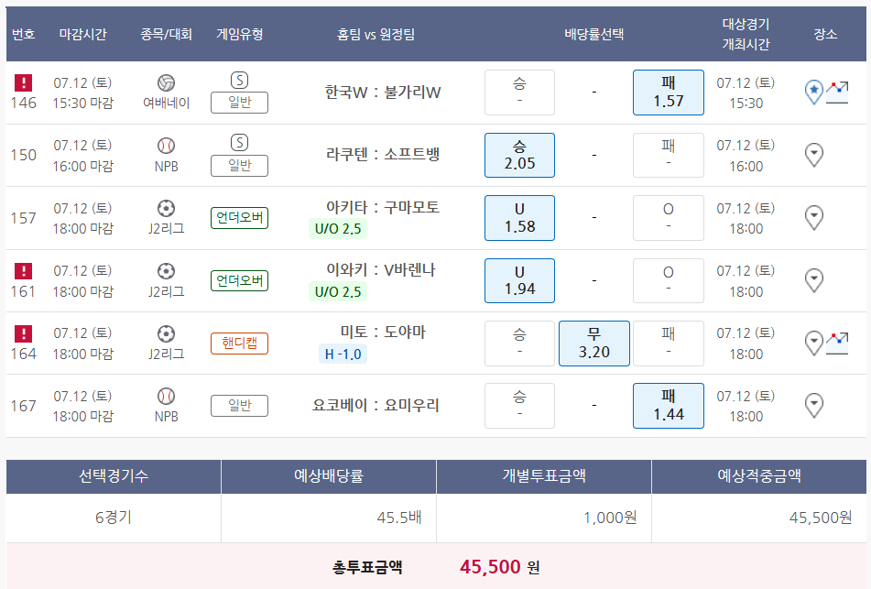Open odds trend chart for 한국W vs 불가리W

tap(837, 92)
